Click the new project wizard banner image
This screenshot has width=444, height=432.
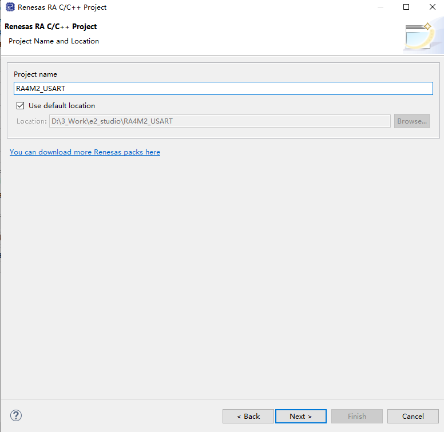point(423,37)
